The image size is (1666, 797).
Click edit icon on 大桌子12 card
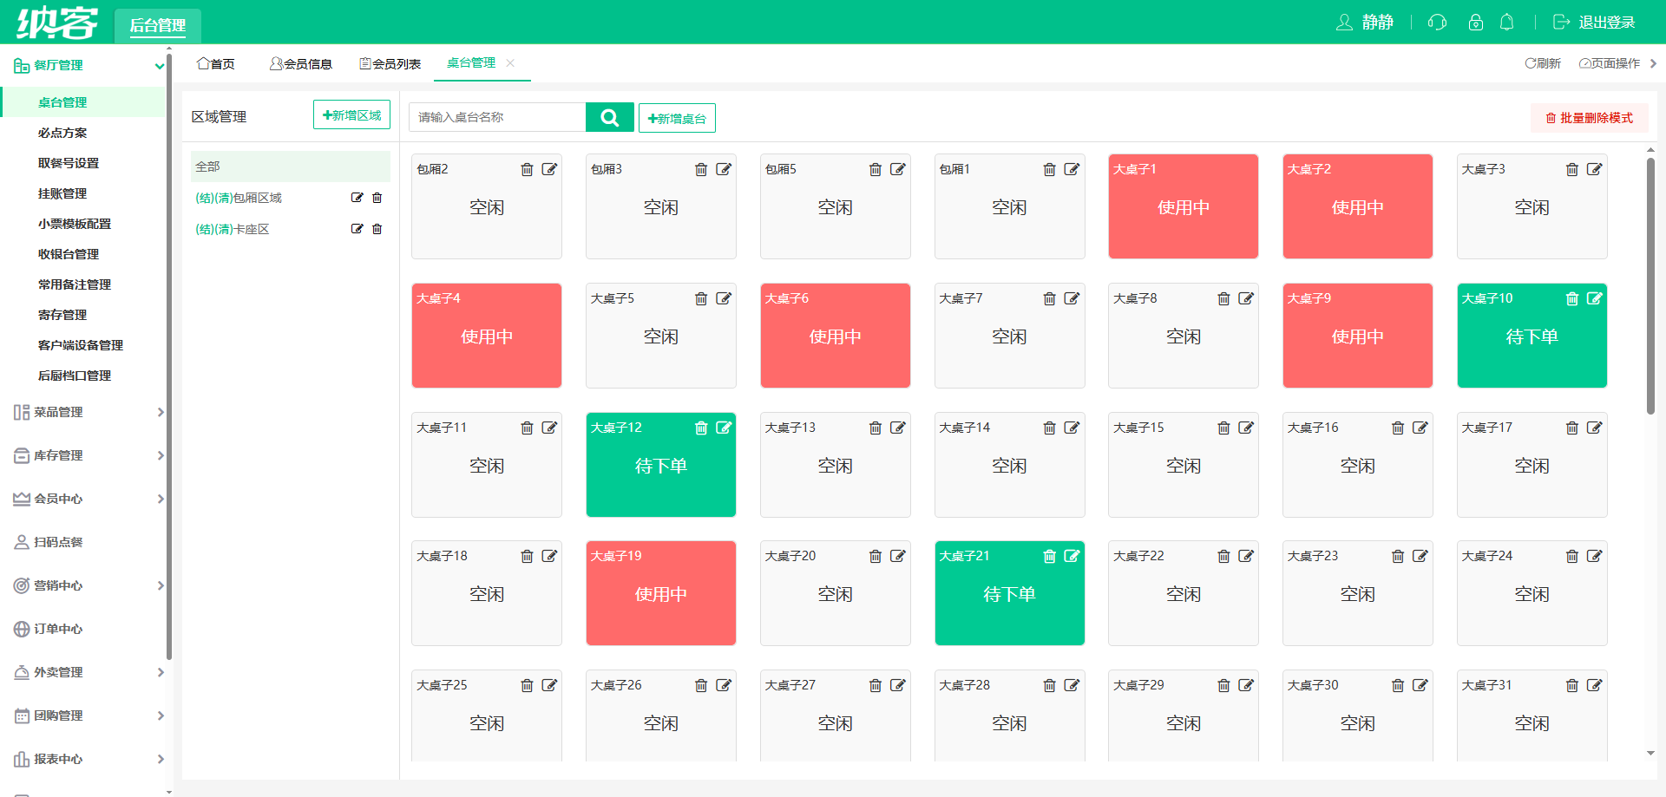[724, 428]
